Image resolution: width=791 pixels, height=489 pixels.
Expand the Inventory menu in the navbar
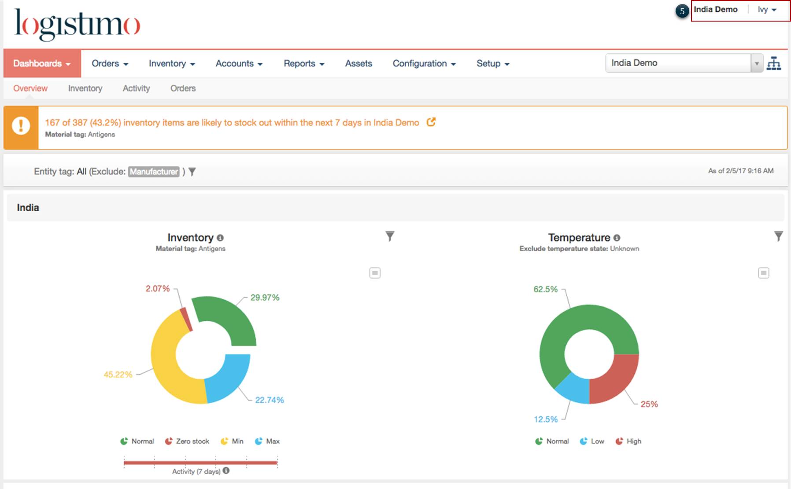coord(172,63)
